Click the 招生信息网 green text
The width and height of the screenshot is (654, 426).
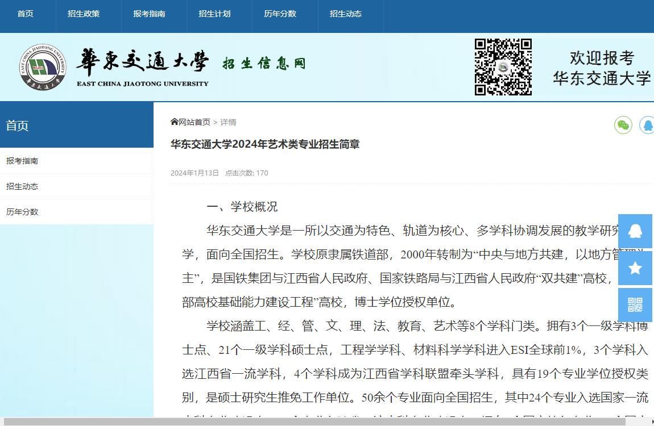point(264,63)
